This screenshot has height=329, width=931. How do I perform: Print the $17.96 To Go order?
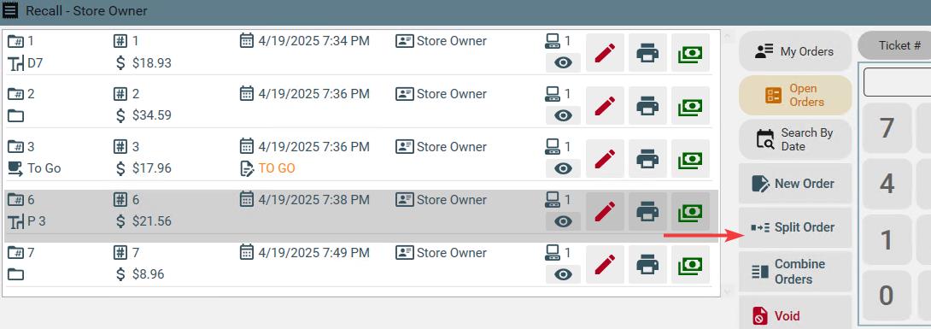pos(647,159)
